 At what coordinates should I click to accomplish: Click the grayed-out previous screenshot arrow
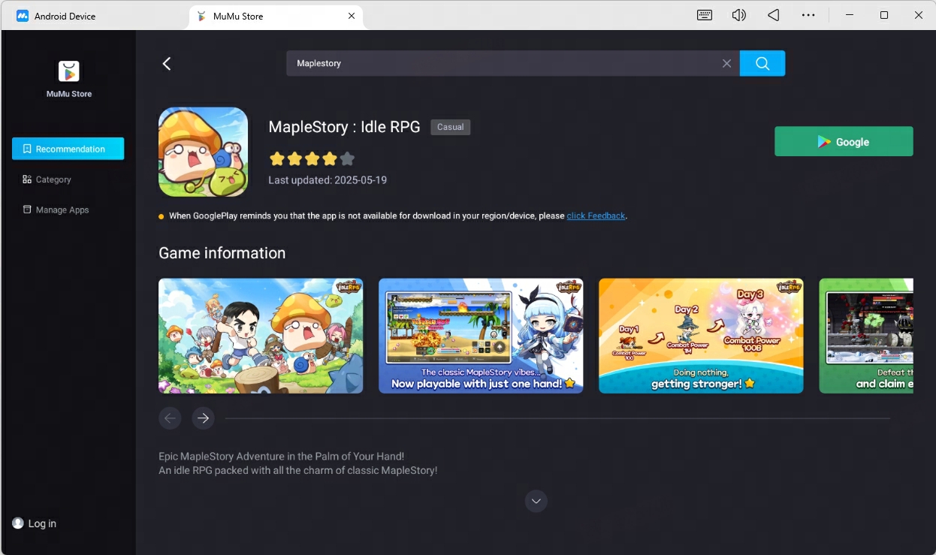pos(170,418)
